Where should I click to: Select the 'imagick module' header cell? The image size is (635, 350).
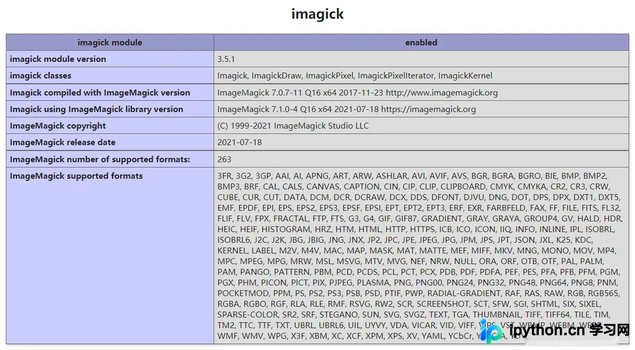pyautogui.click(x=109, y=43)
